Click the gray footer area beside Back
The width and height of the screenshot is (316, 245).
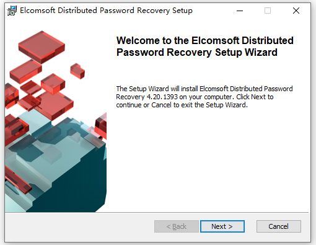pyautogui.click(x=79, y=226)
